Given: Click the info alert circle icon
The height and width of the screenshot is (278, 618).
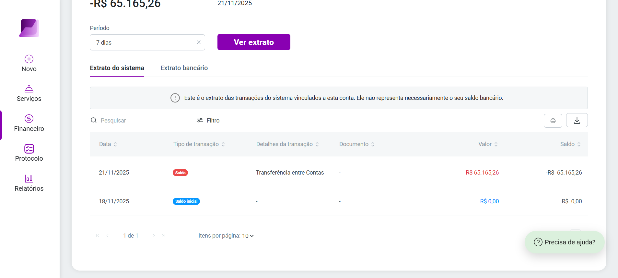Looking at the screenshot, I should [175, 98].
